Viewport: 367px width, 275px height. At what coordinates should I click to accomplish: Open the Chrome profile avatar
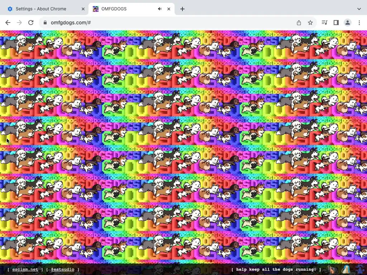tap(348, 23)
